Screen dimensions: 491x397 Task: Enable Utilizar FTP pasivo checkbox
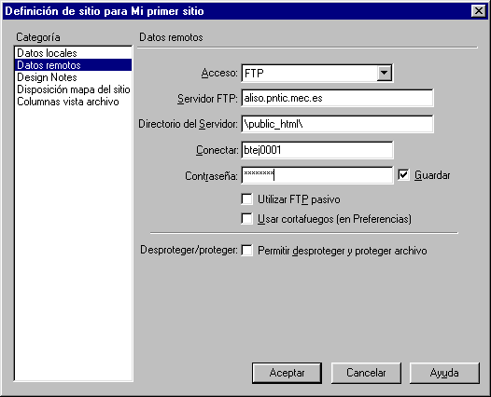coord(246,199)
